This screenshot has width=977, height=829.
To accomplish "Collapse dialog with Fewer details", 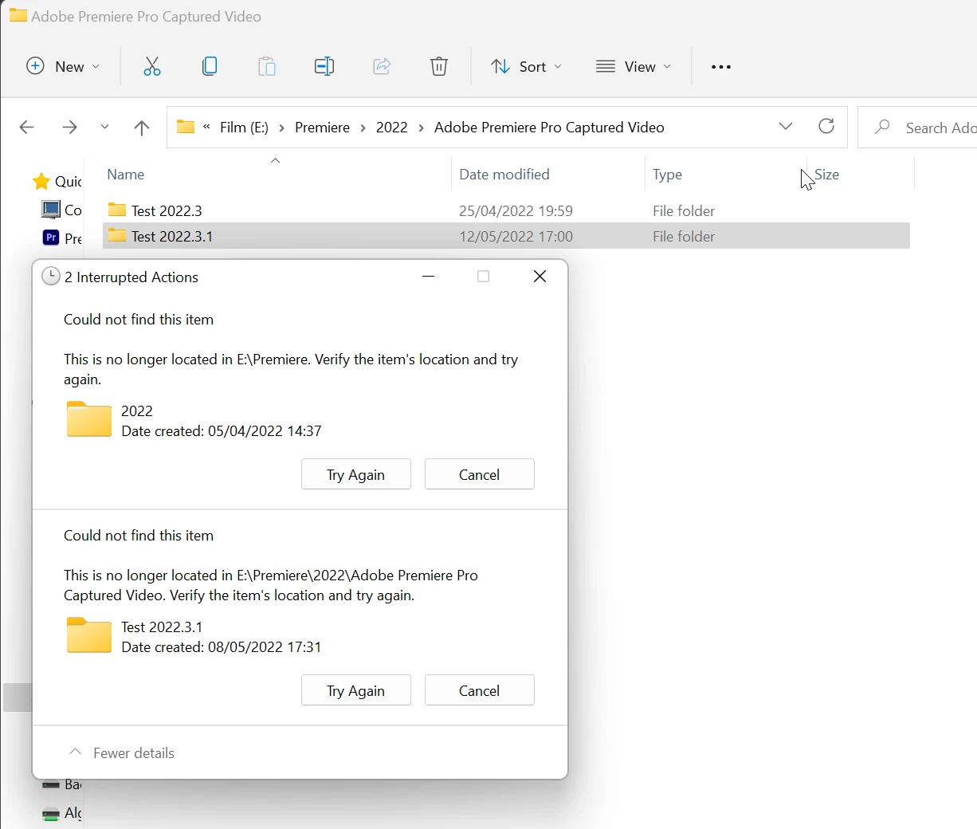I will click(122, 752).
